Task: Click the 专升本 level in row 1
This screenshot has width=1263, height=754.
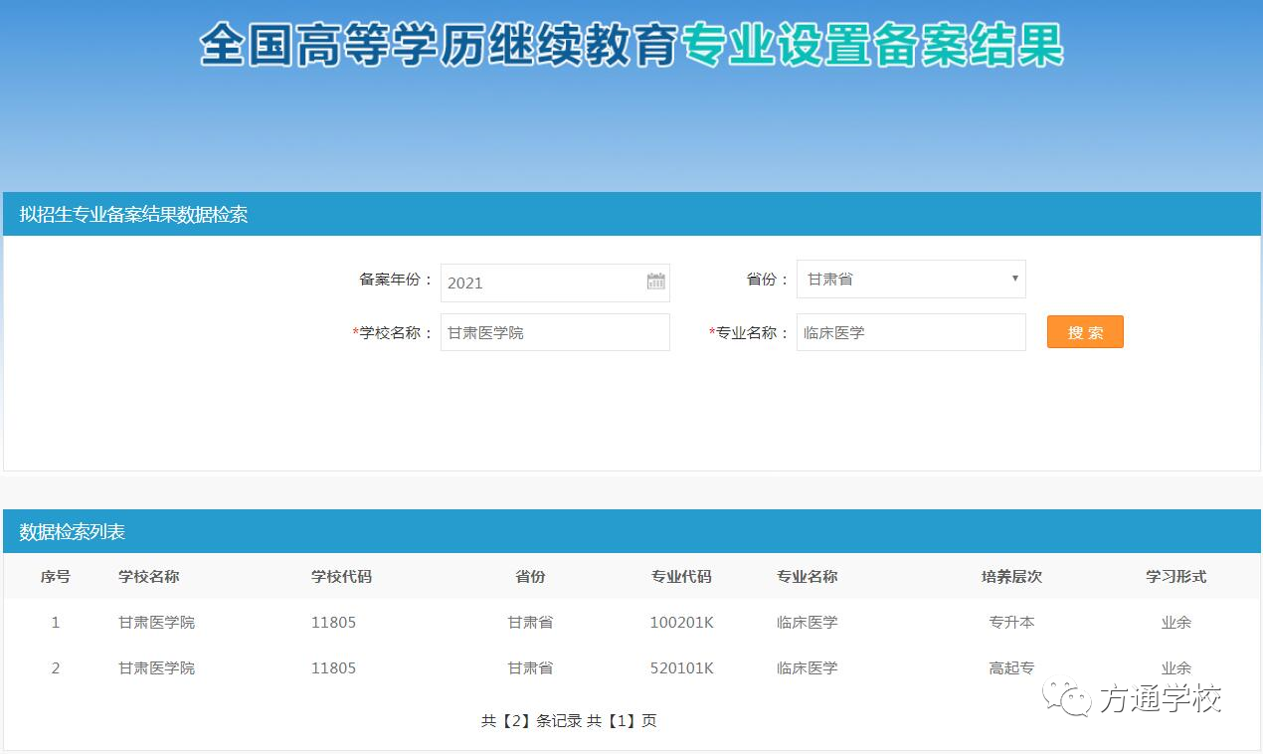Action: point(1011,623)
